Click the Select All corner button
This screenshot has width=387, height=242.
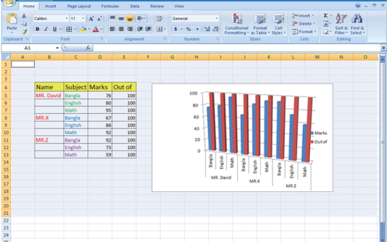tap(6, 57)
